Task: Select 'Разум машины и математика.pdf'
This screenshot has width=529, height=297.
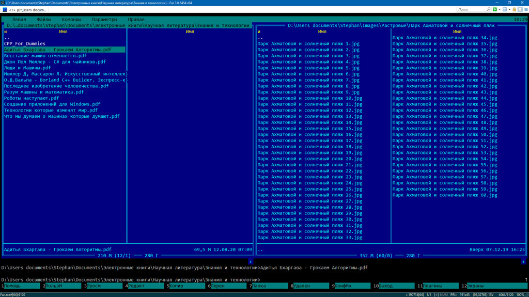Action: 44,92
